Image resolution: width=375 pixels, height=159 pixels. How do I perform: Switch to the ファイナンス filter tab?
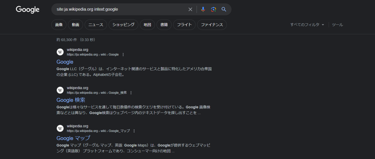point(212,25)
